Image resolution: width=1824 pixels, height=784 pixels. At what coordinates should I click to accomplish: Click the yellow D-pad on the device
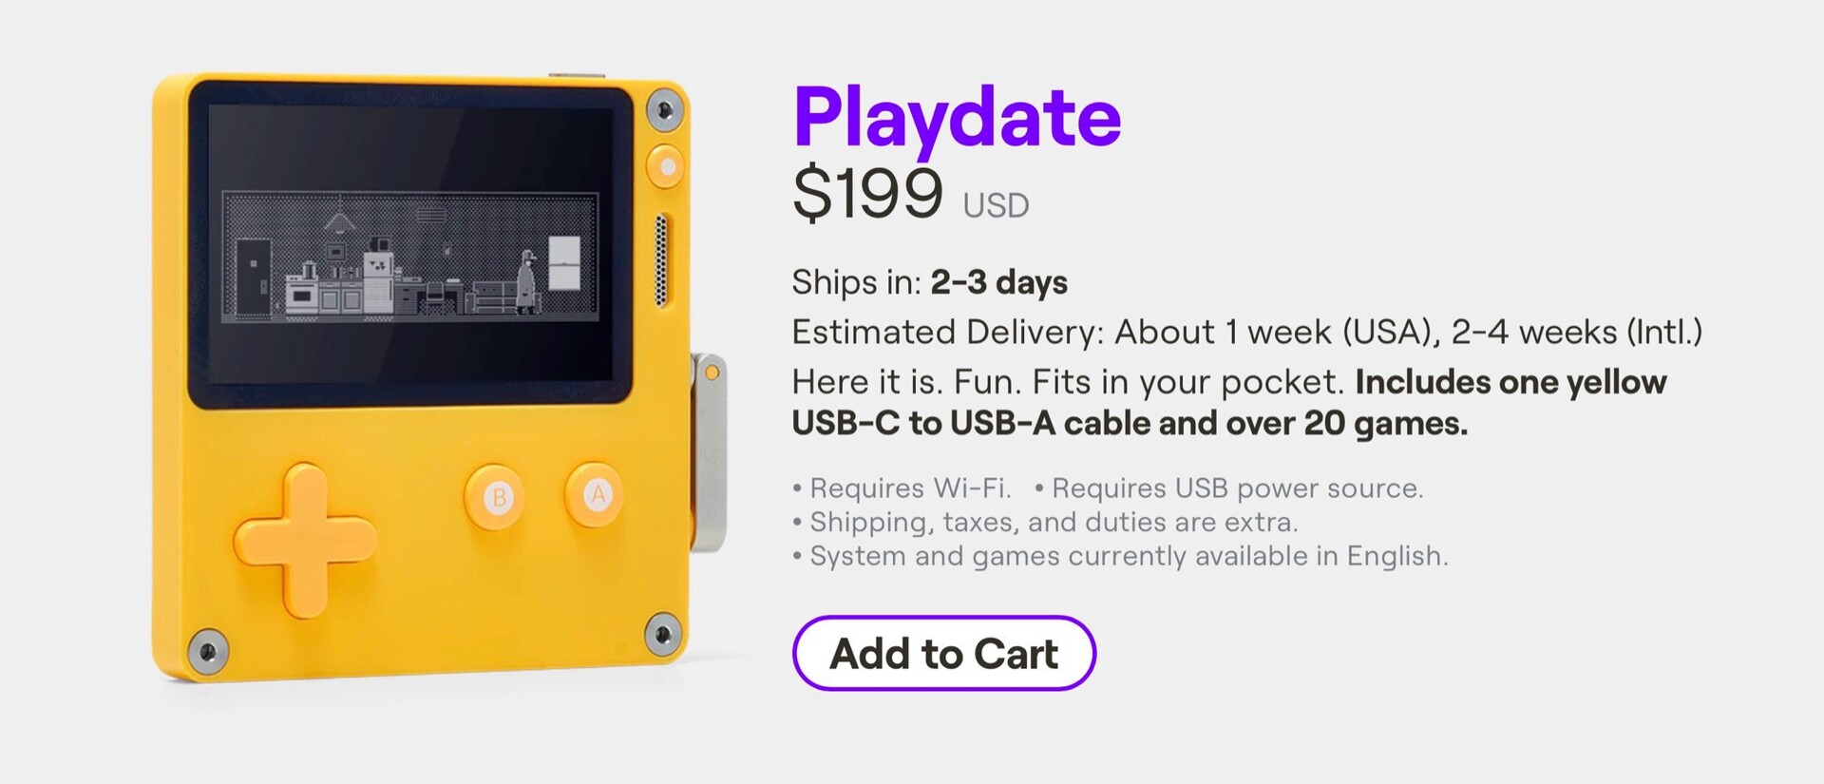coord(305,539)
